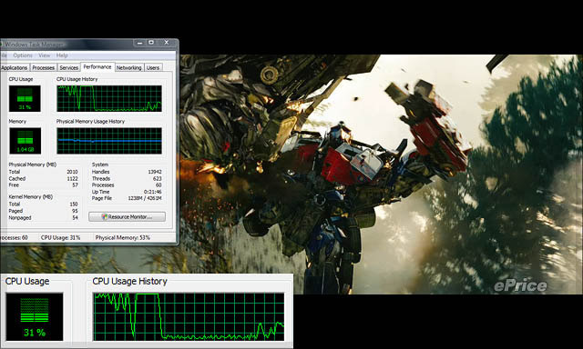Click the enlarged 31% CPU Usage gauge
583x349 pixels.
35,316
